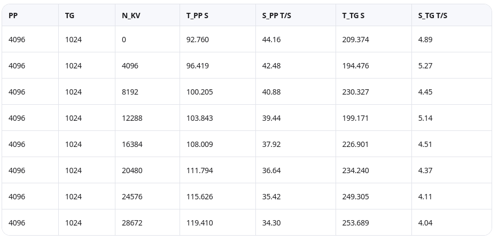Select the N_KV cell with value 8192

tap(130, 92)
